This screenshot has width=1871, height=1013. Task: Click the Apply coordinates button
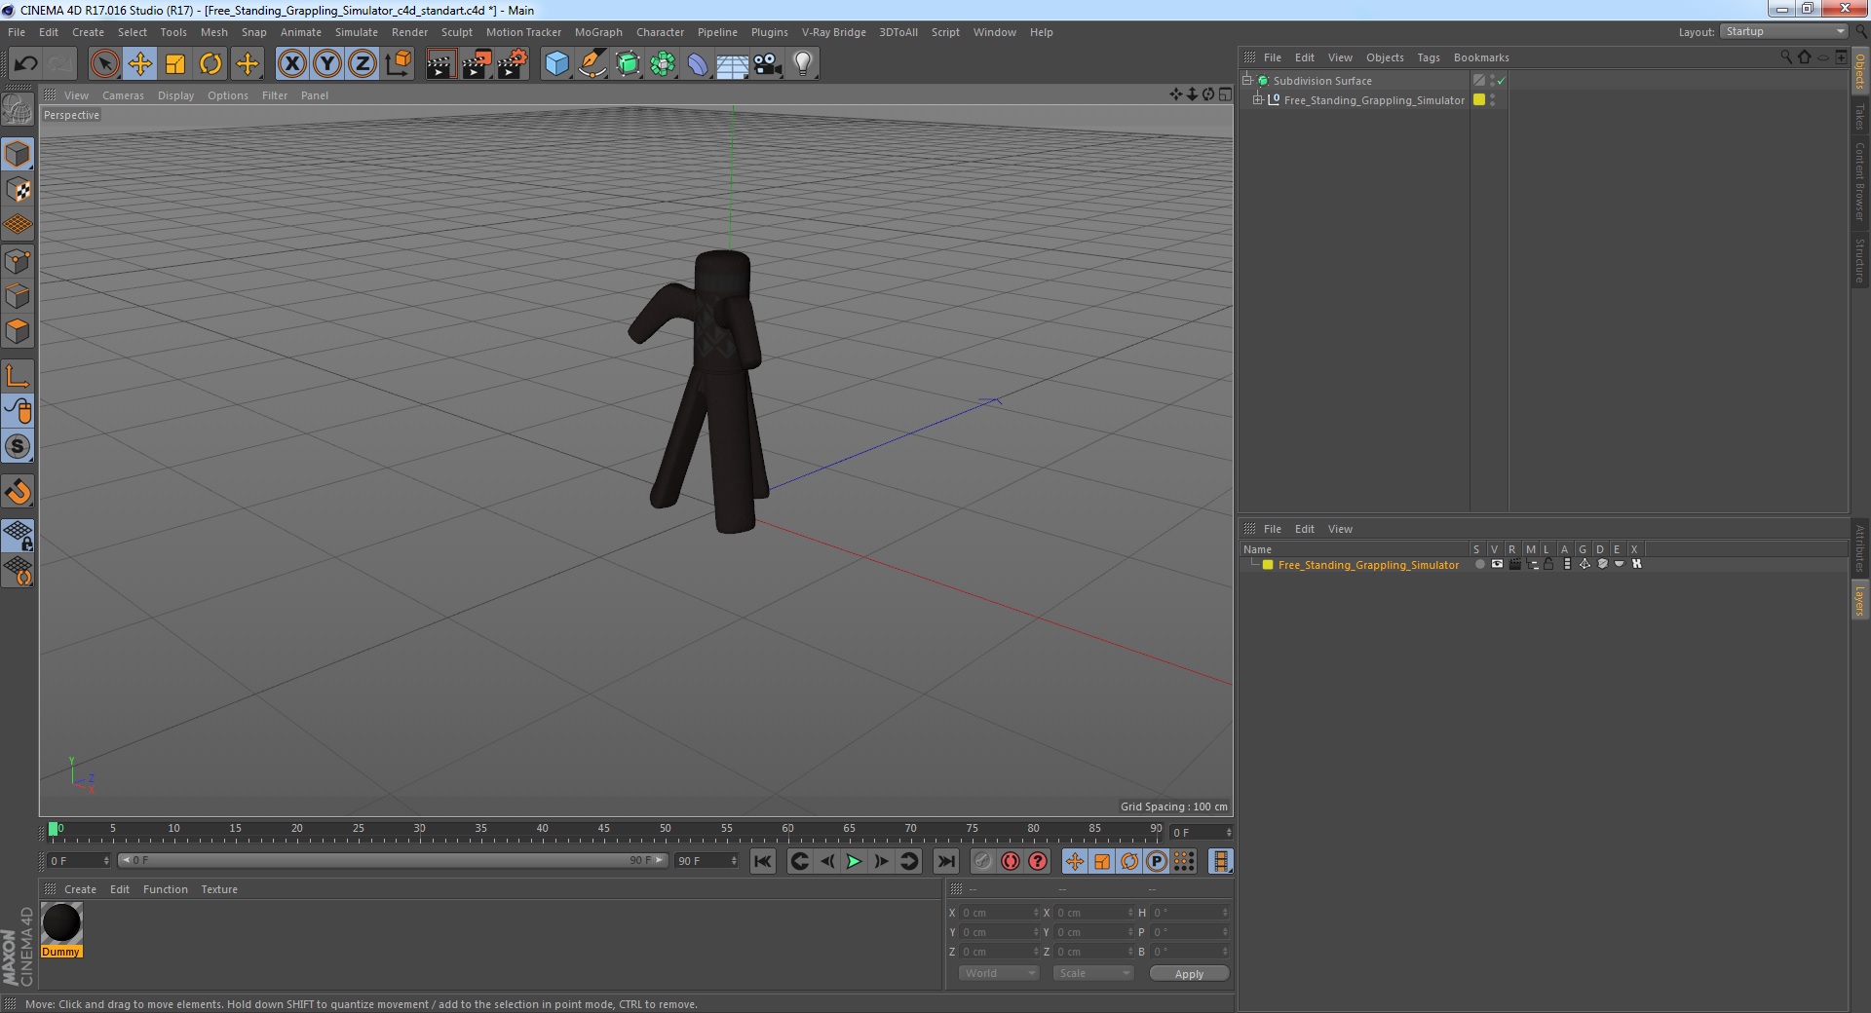pos(1189,973)
